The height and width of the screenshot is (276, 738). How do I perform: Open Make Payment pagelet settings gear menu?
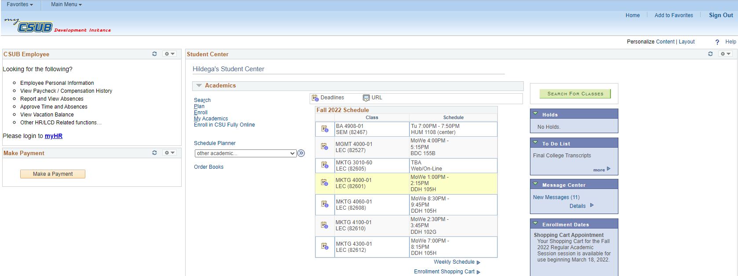[x=169, y=153]
